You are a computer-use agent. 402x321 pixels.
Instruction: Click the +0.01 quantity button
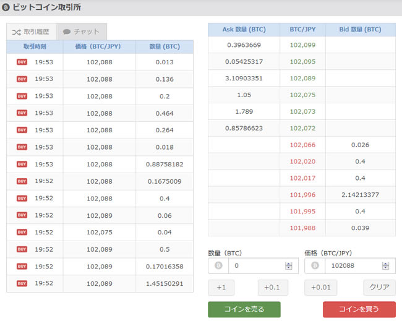click(321, 288)
